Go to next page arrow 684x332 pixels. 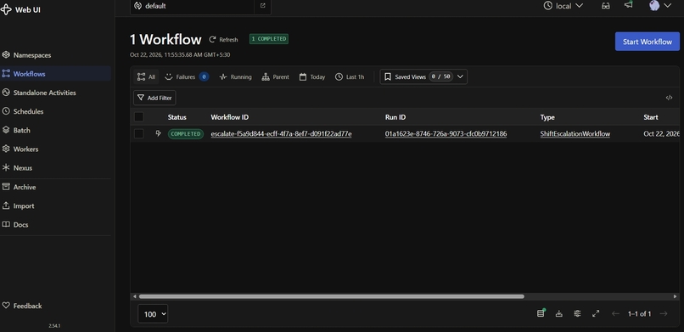(x=664, y=313)
